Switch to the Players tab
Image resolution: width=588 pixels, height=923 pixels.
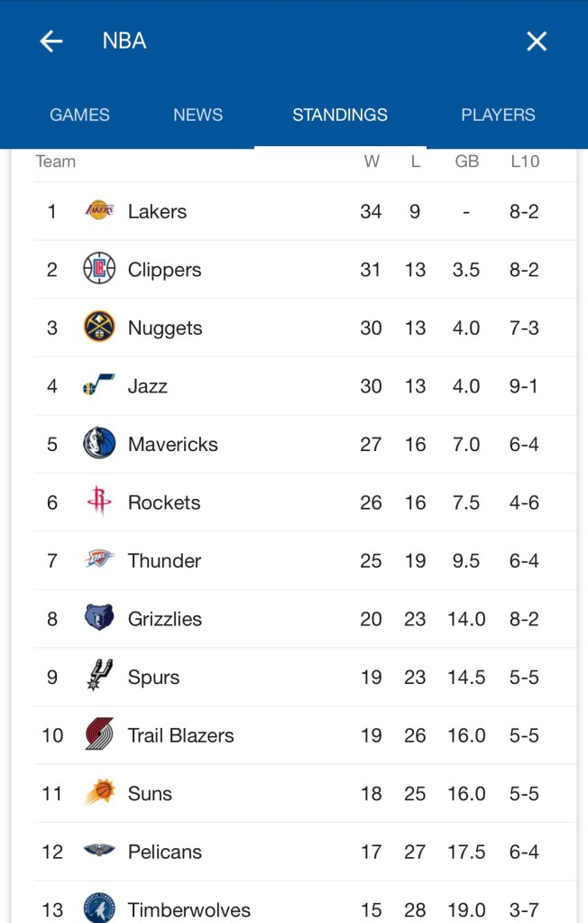pos(498,115)
